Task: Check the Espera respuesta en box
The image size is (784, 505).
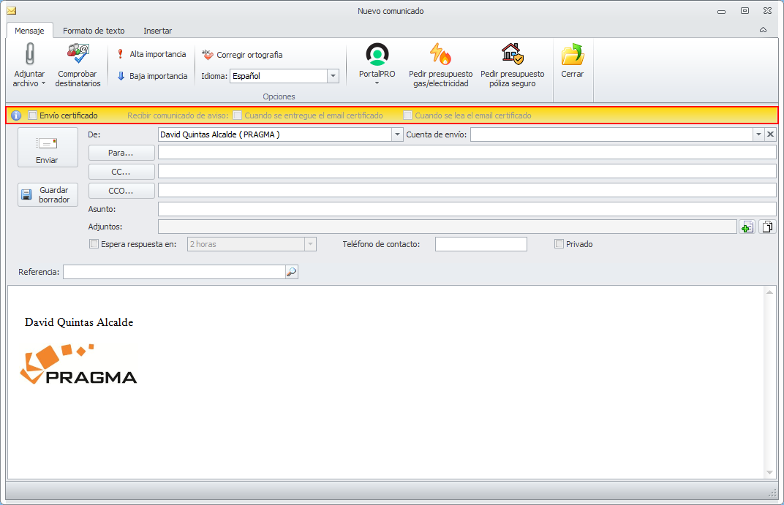Action: (x=93, y=244)
